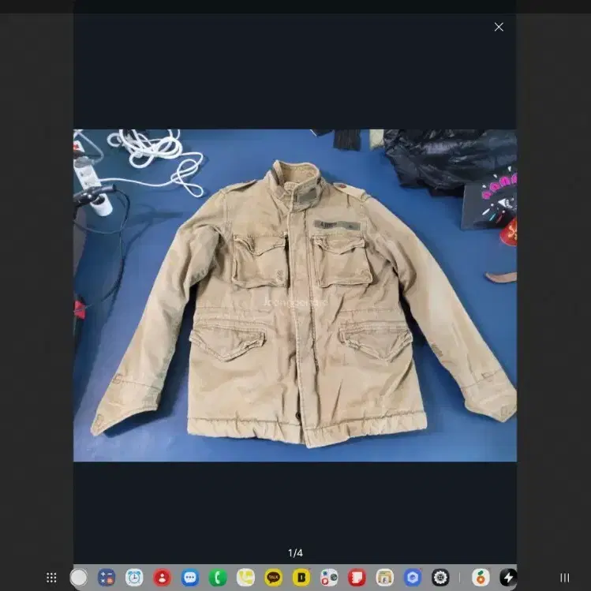The width and height of the screenshot is (591, 591).
Task: Click the 1/4 page indicator
Action: coord(295,553)
